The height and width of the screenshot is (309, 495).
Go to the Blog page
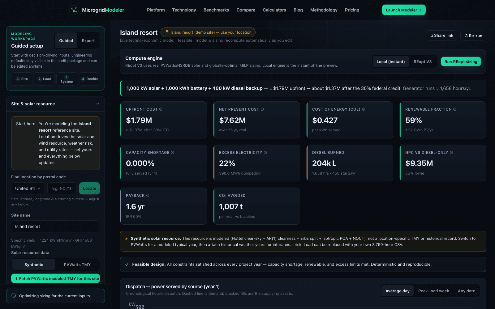pyautogui.click(x=298, y=10)
